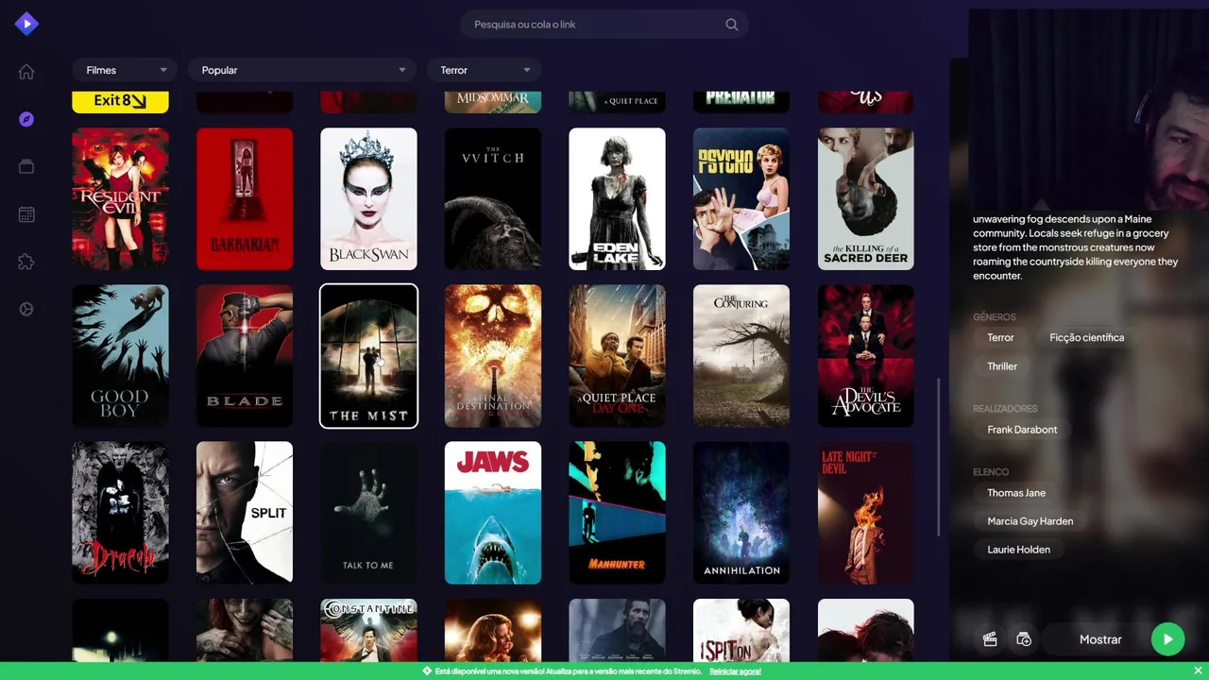Select The Devil's Advocate poster
The height and width of the screenshot is (680, 1209).
coord(865,356)
